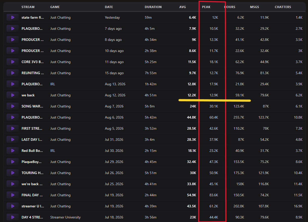The height and width of the screenshot is (222, 308).
Task: Play the FIRST STRE... stream
Action: 13,128
